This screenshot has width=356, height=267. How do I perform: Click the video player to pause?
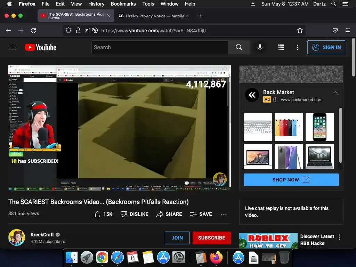tap(120, 128)
